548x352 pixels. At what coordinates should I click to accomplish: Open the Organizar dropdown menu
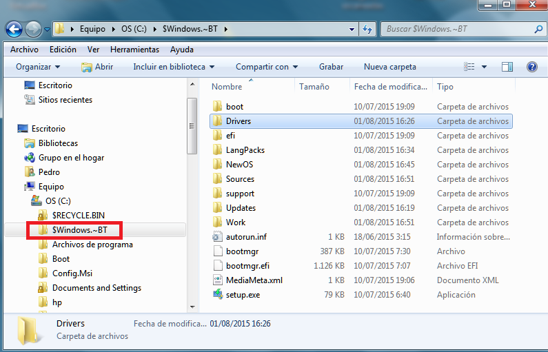click(38, 67)
